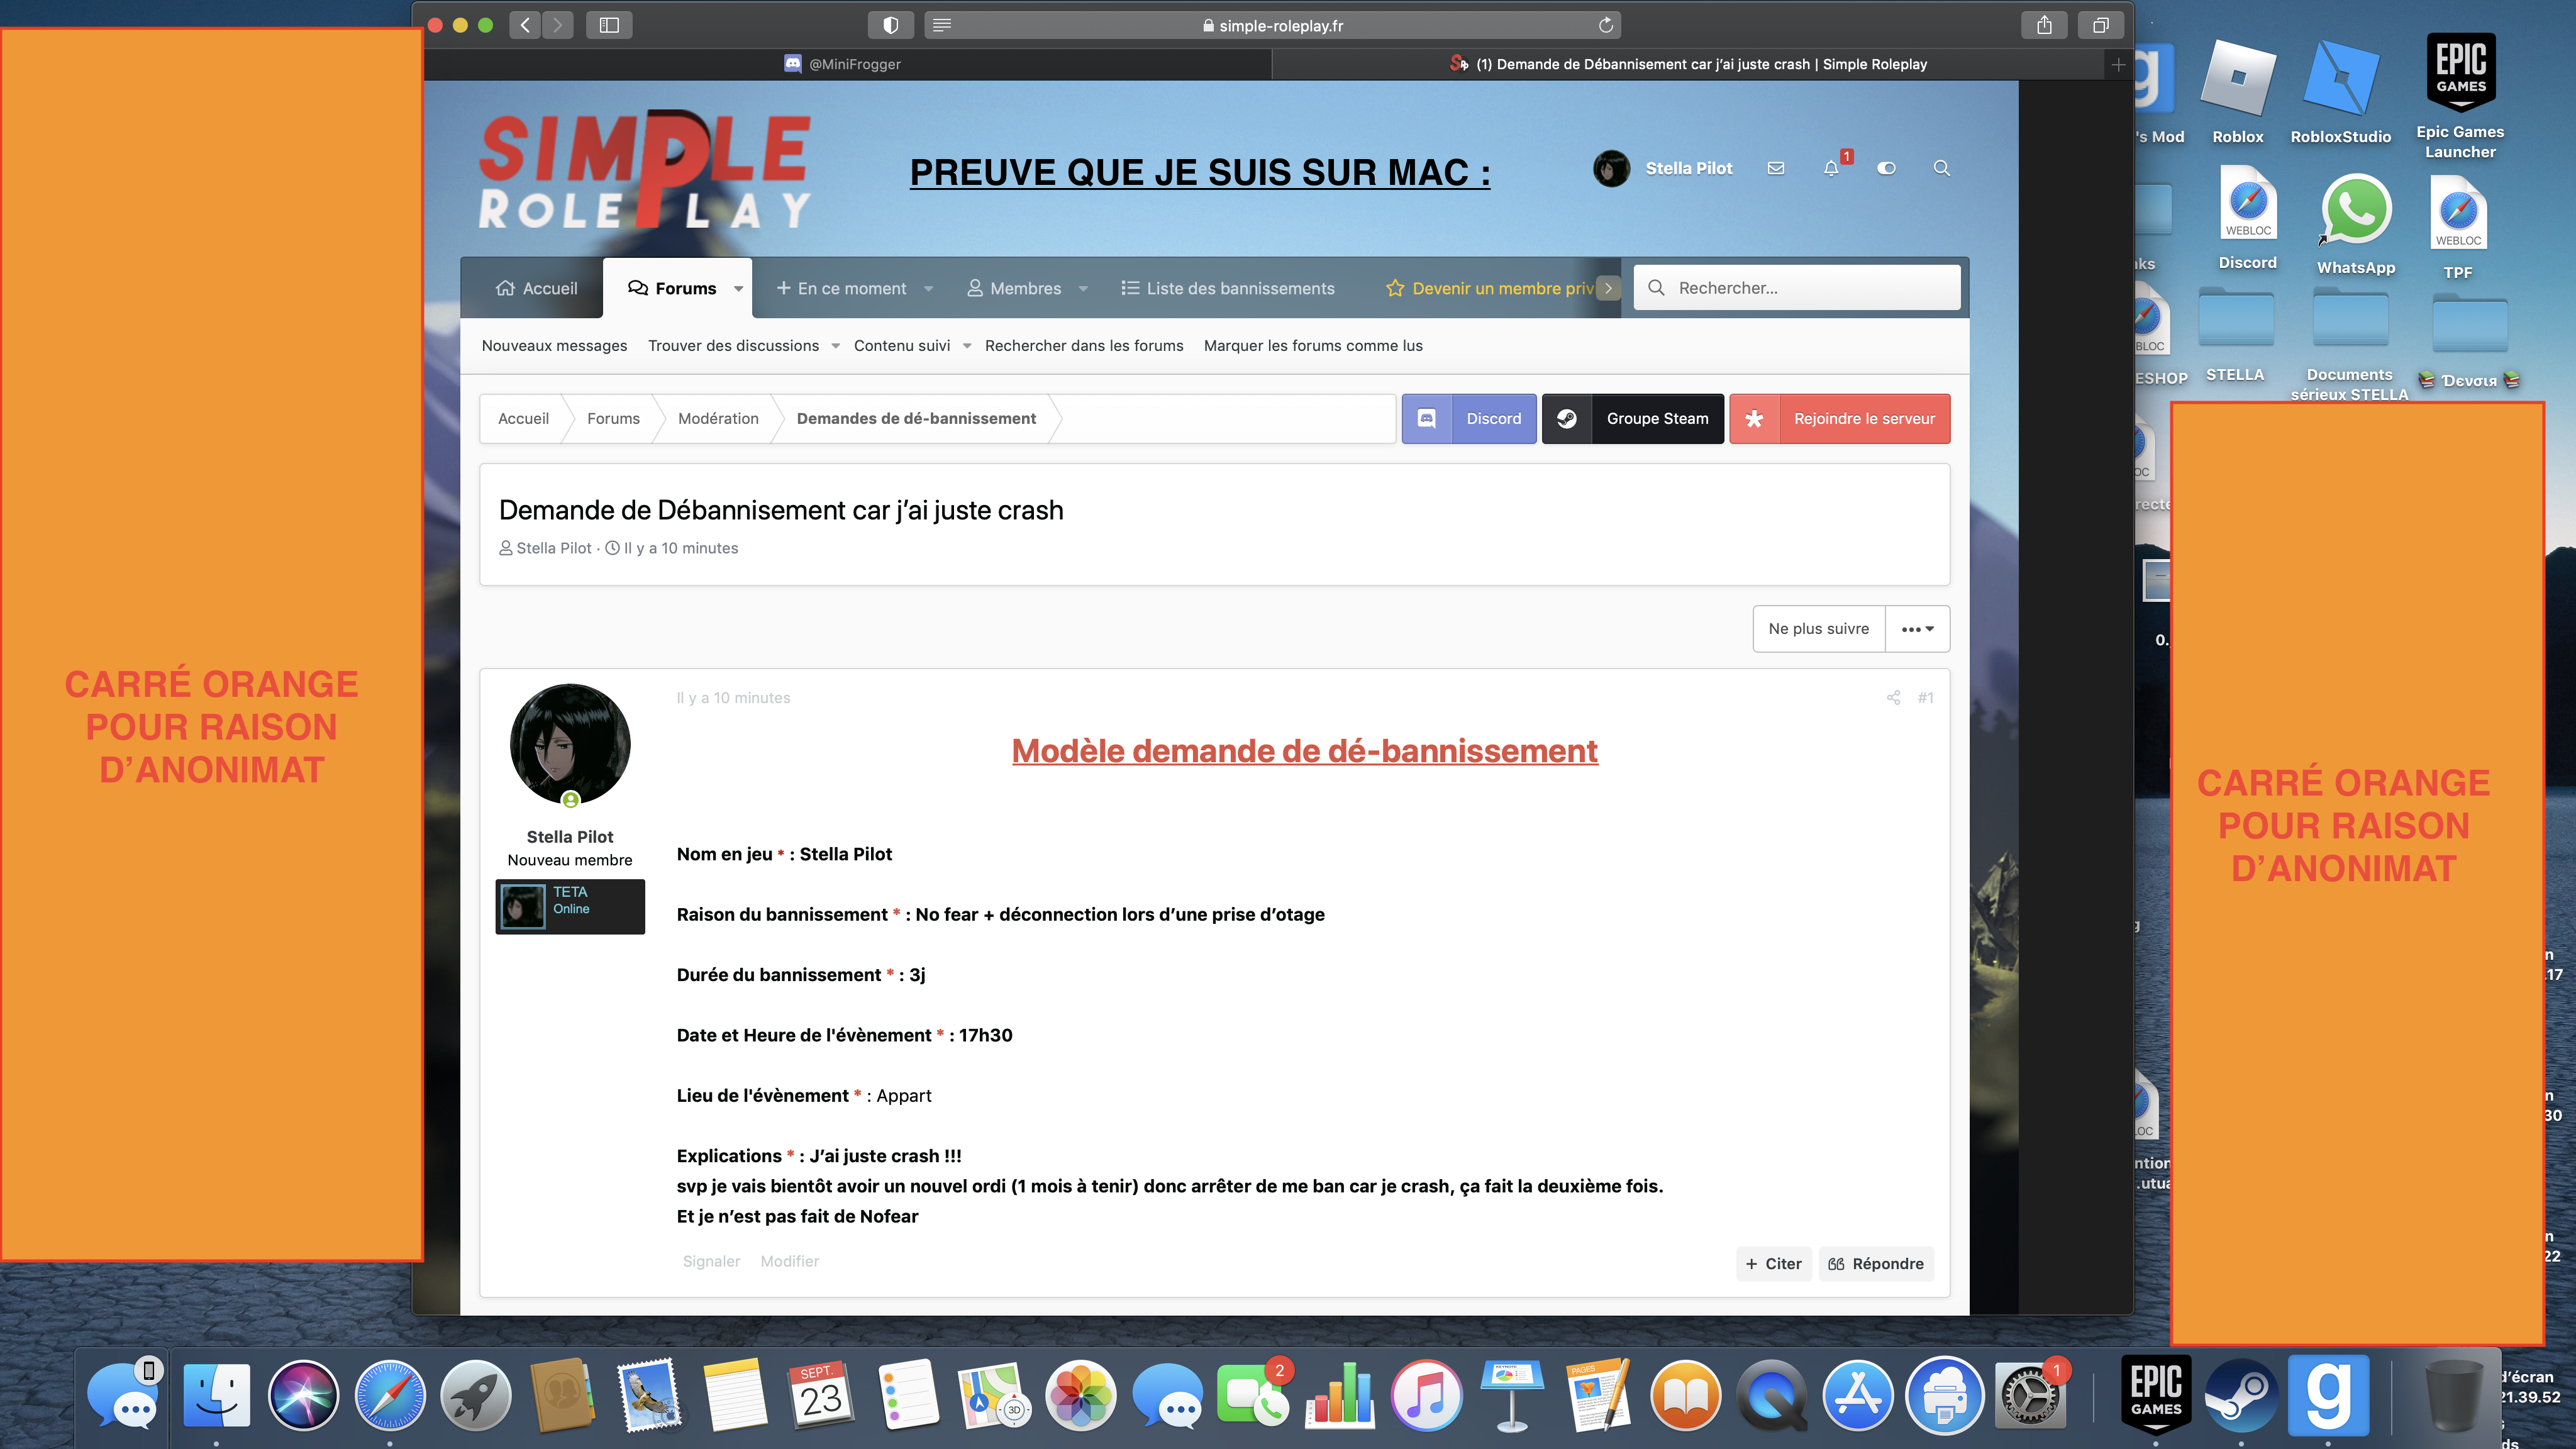The width and height of the screenshot is (2576, 1449).
Task: Open the En ce moment menu
Action: point(841,288)
